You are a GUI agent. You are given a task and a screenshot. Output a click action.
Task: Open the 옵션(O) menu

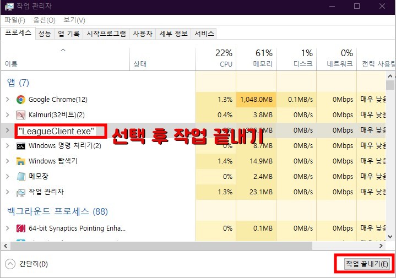coord(44,20)
